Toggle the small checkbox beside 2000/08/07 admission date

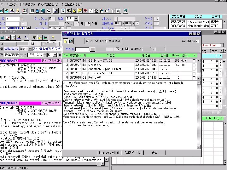(68, 28)
